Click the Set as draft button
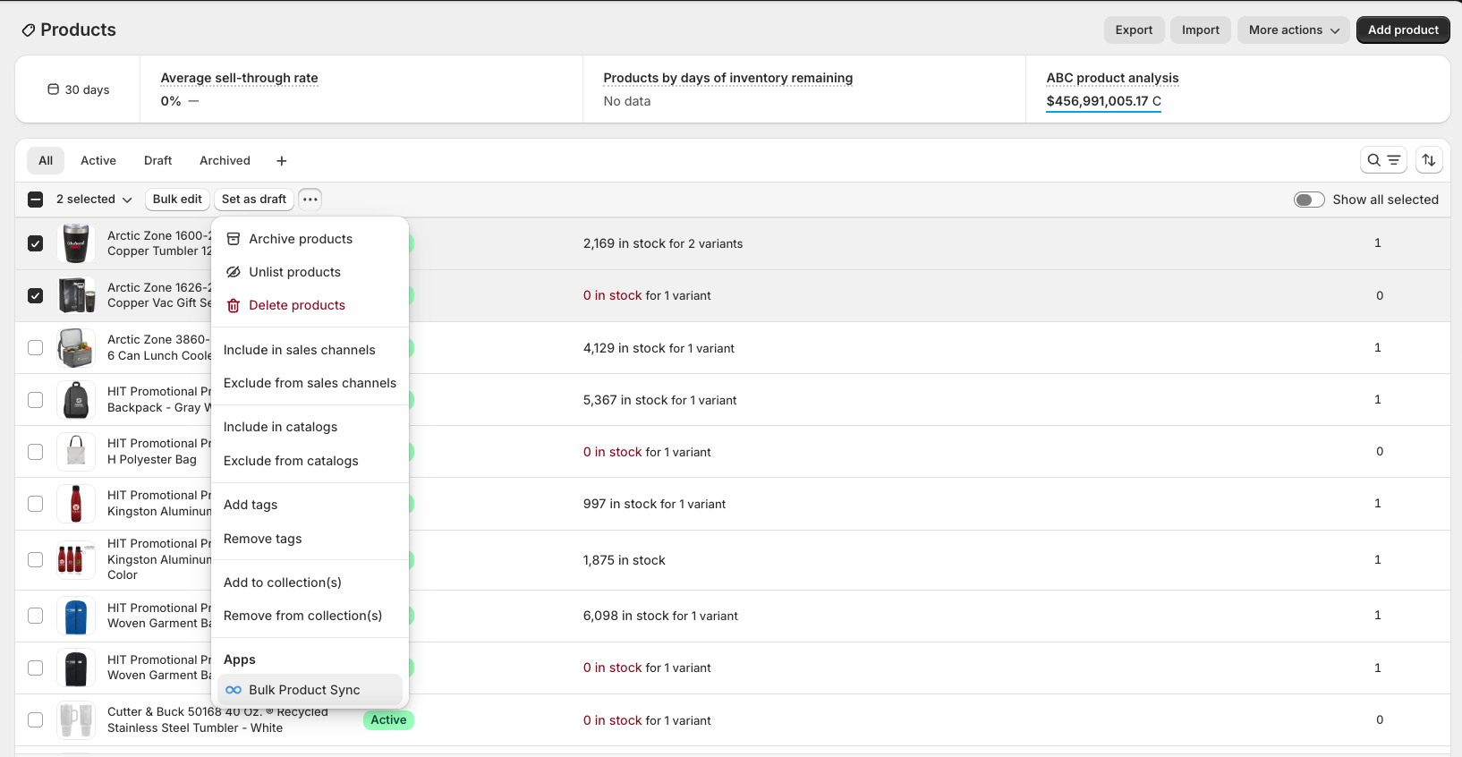The height and width of the screenshot is (757, 1462). coord(254,200)
